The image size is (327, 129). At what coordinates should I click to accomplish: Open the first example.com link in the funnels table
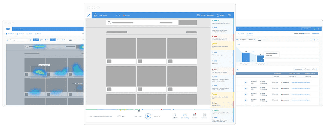[301, 82]
